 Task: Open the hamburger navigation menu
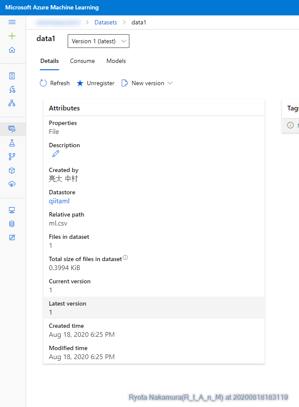[x=12, y=22]
